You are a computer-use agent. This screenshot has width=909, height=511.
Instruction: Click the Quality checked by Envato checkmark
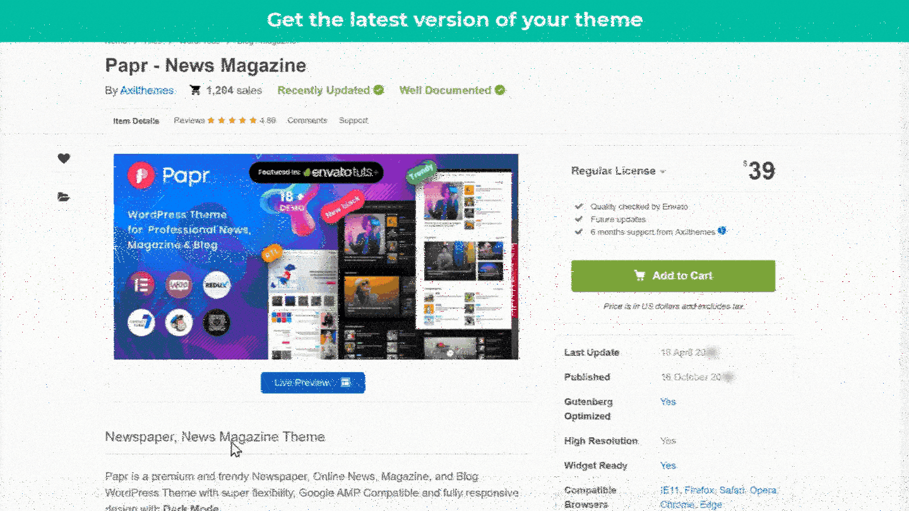(x=578, y=206)
